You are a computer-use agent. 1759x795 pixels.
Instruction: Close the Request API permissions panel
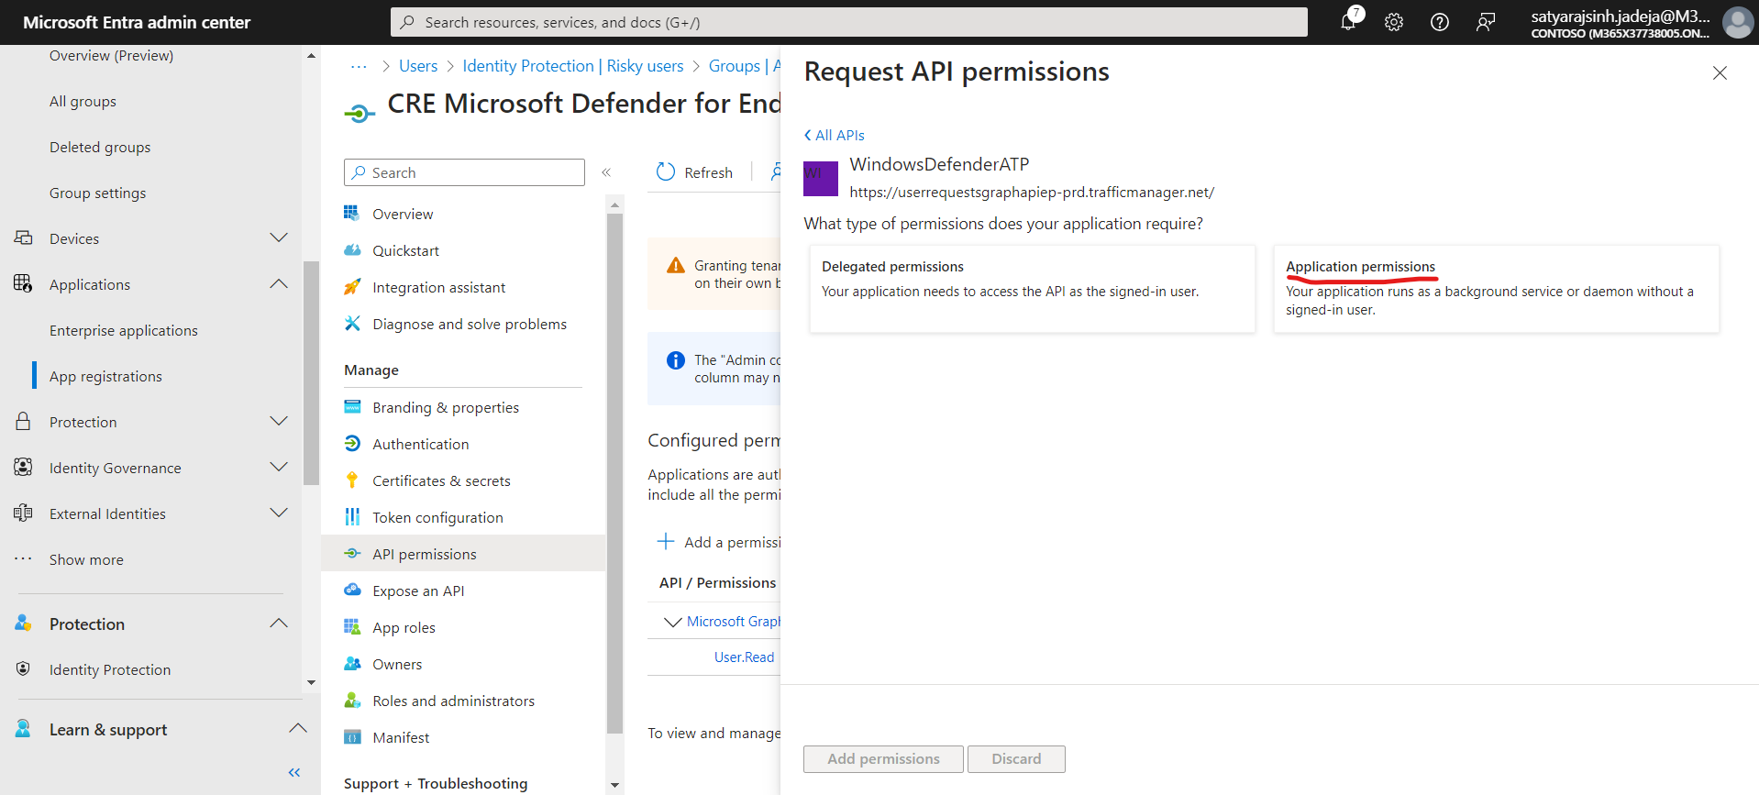point(1720,73)
